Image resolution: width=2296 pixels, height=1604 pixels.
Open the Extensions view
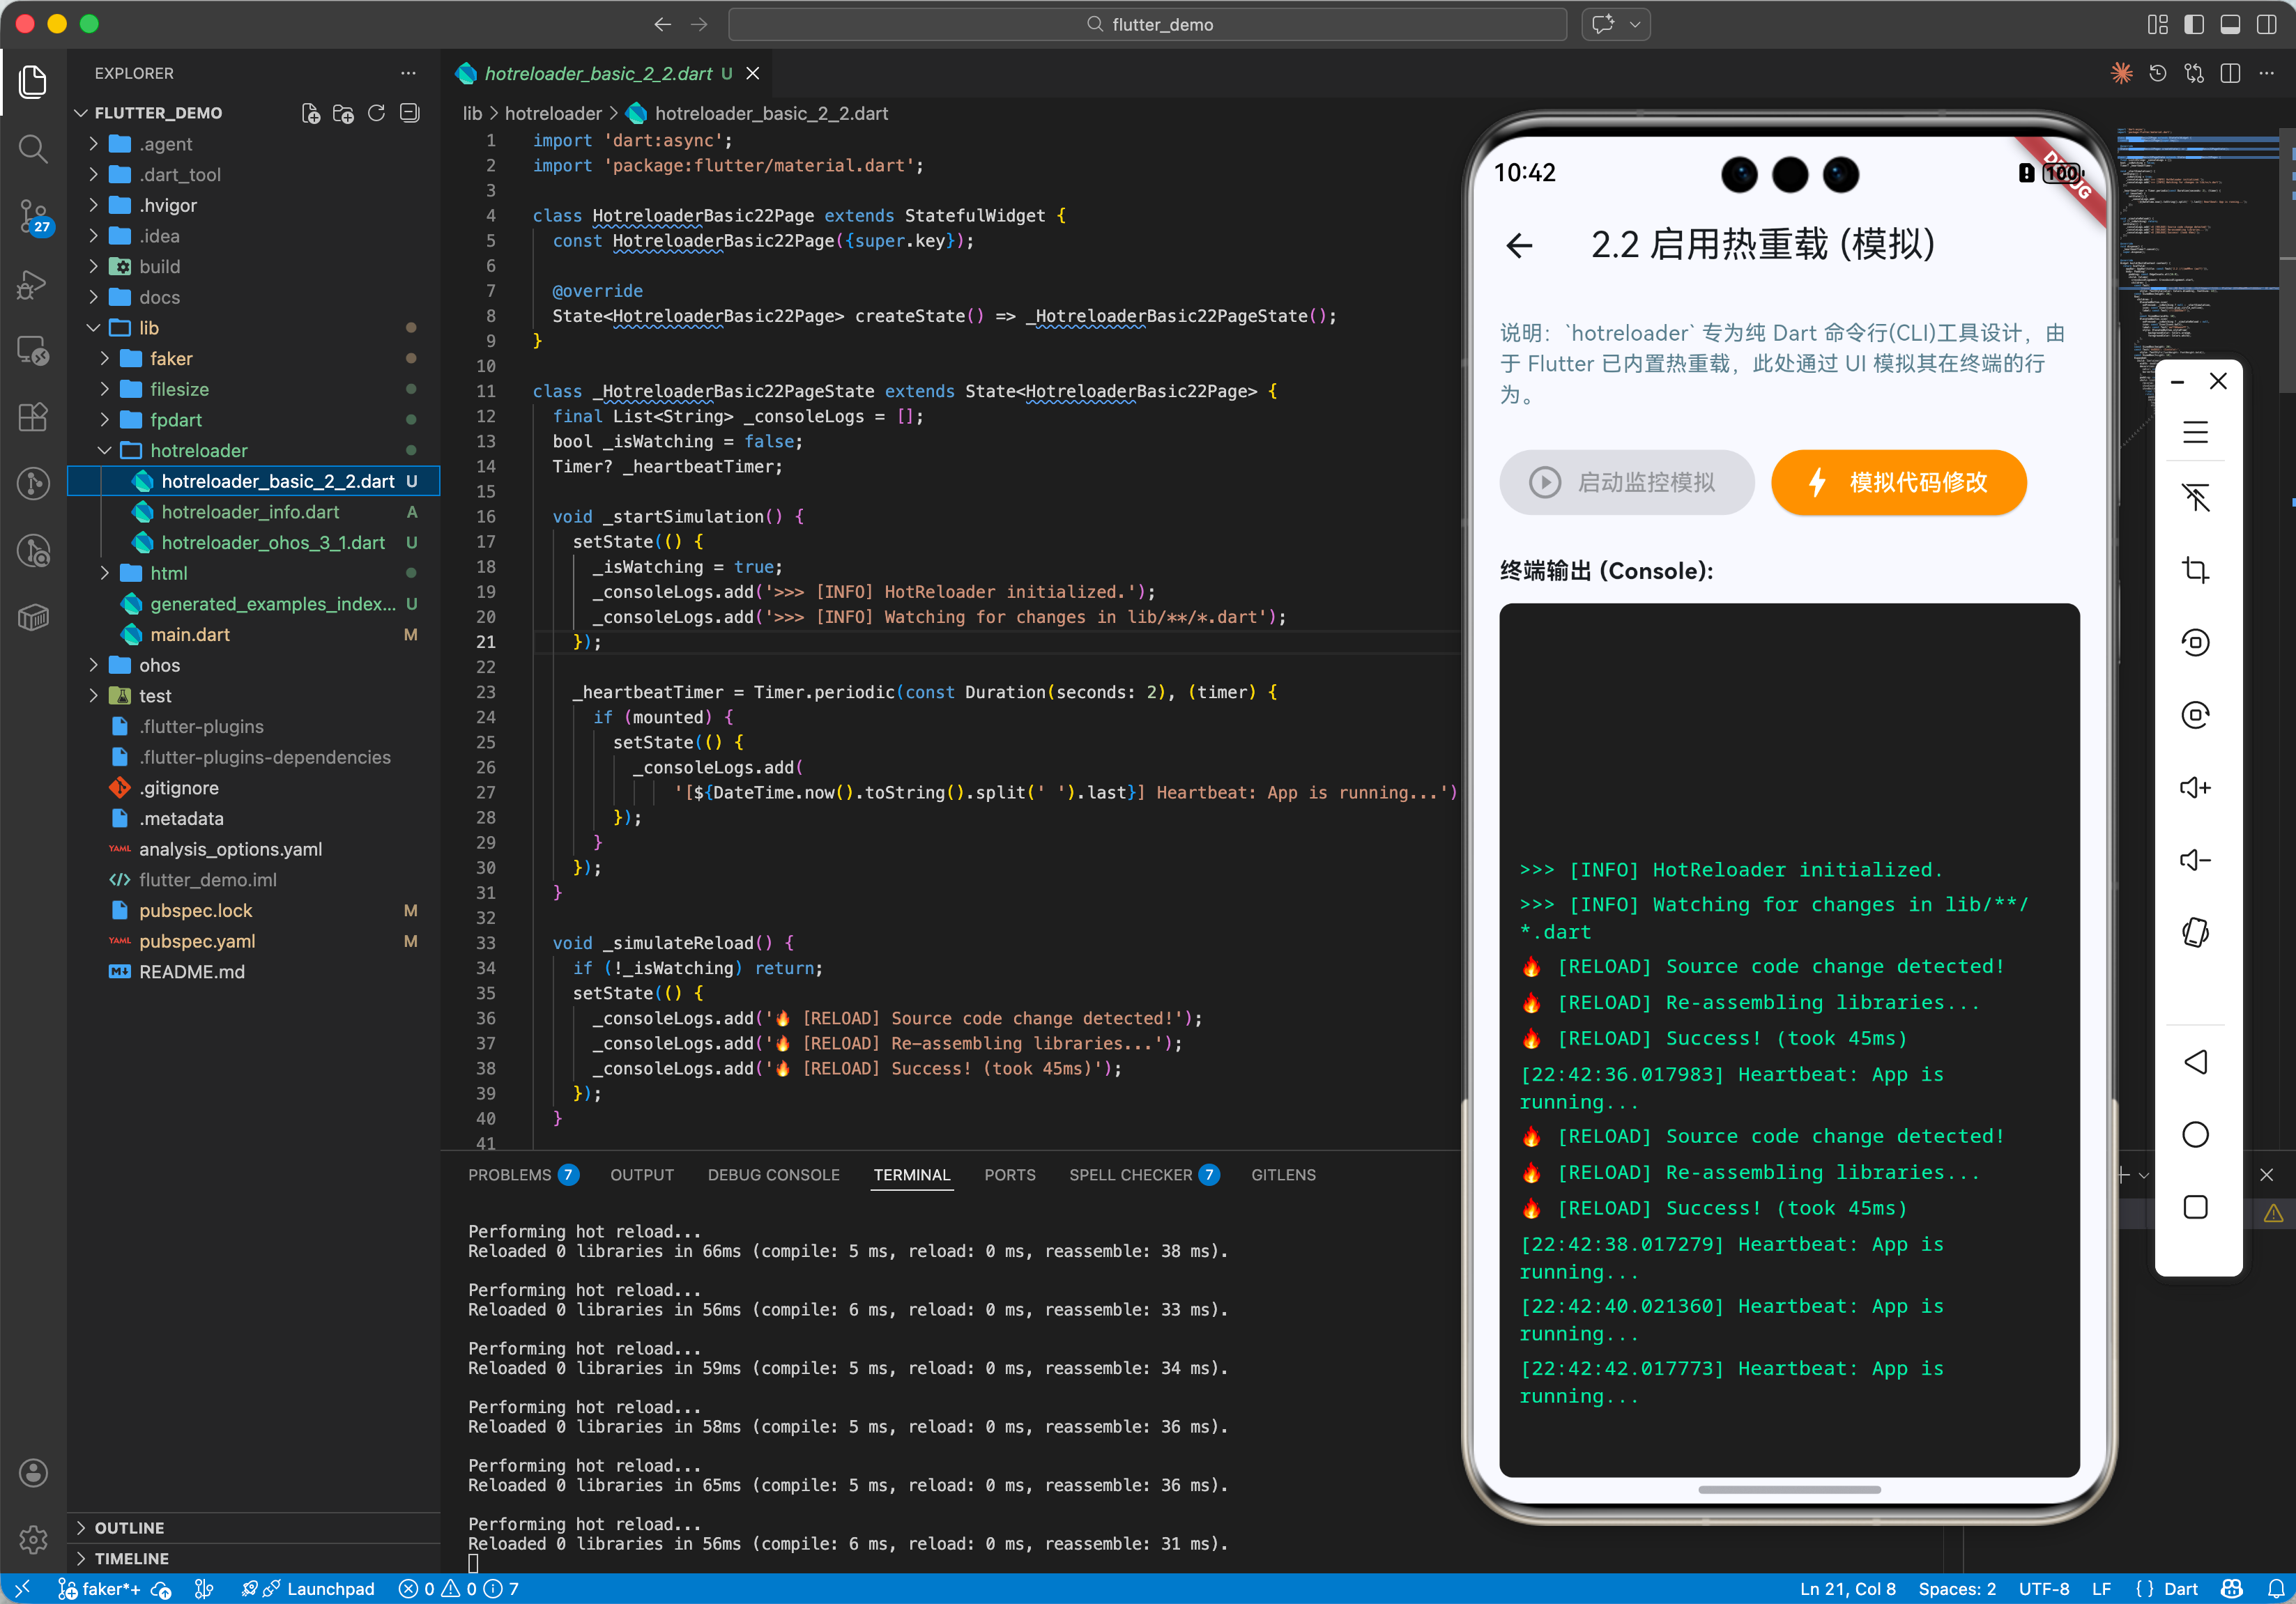33,417
